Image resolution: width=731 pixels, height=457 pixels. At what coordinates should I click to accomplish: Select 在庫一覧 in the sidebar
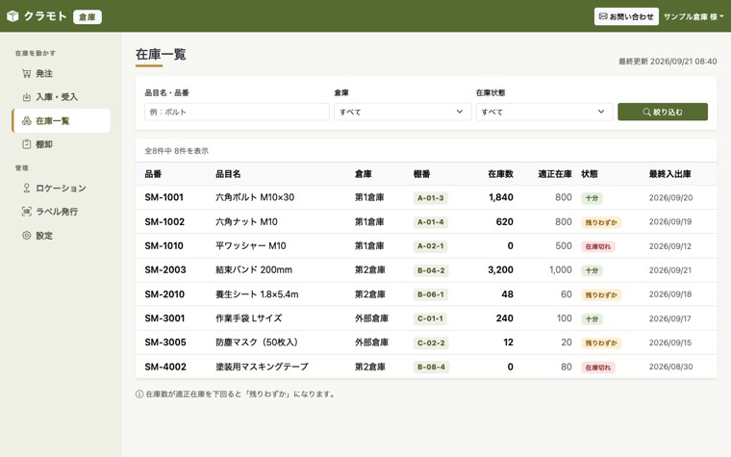coord(61,121)
